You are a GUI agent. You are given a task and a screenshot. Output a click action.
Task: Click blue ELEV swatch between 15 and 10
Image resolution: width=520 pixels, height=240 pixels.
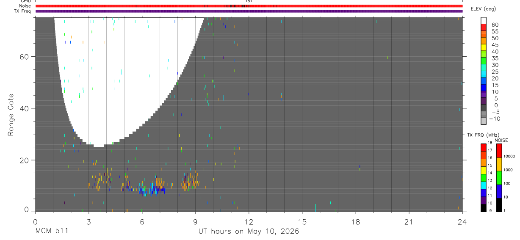coord(484,88)
